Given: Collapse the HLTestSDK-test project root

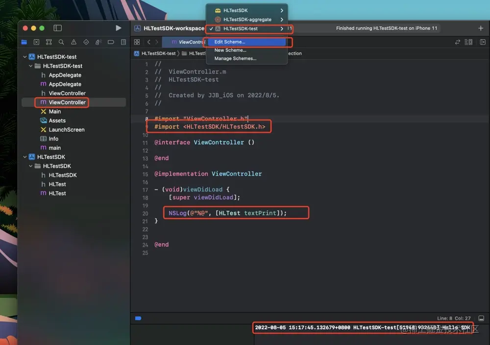Looking at the screenshot, I should (x=24, y=57).
